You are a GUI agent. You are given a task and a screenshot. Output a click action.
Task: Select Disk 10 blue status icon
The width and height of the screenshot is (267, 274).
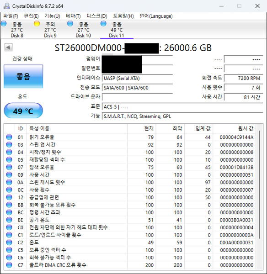point(70,23)
